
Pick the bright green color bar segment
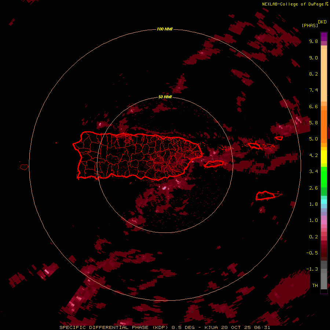324,177
